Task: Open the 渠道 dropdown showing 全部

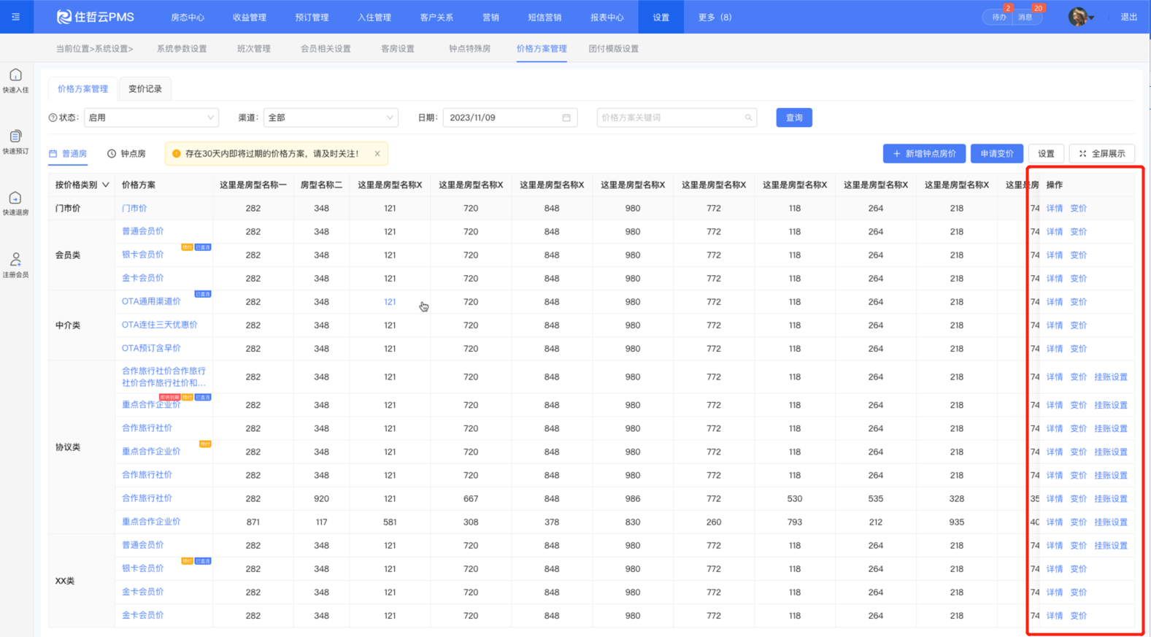Action: click(x=331, y=117)
